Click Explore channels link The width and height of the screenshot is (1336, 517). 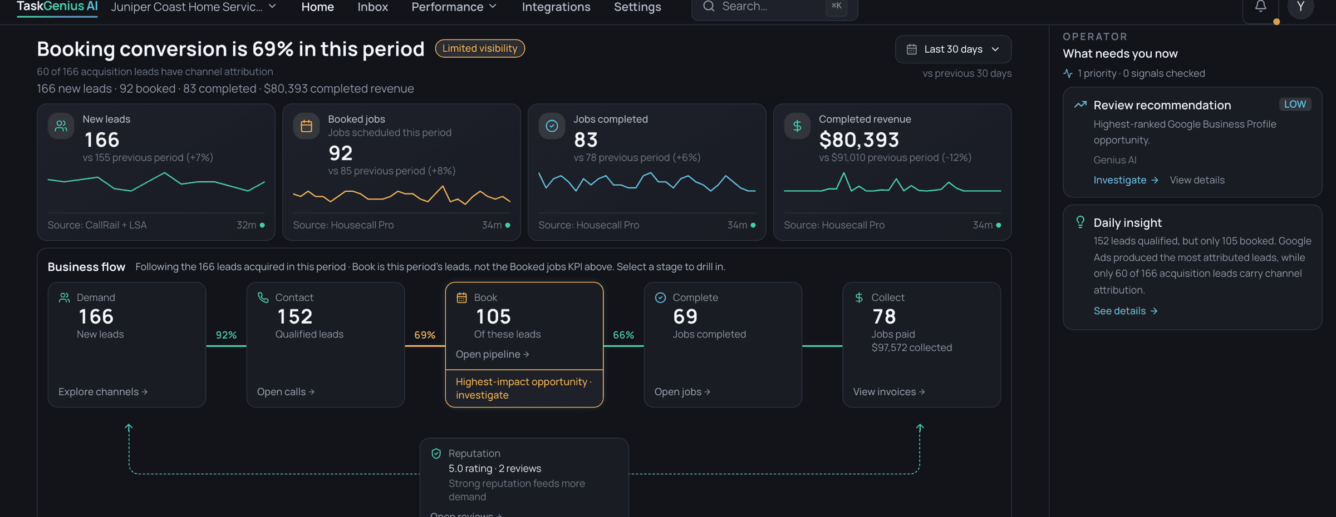(103, 392)
